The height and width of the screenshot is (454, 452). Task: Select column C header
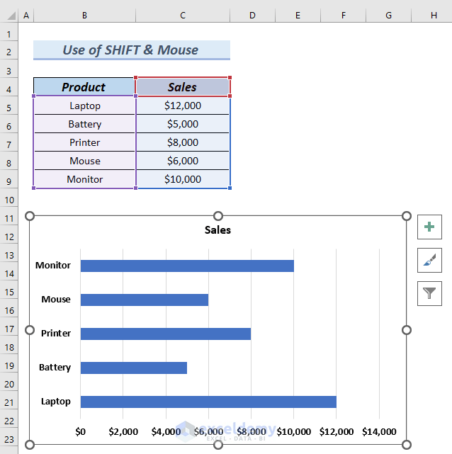pos(183,16)
